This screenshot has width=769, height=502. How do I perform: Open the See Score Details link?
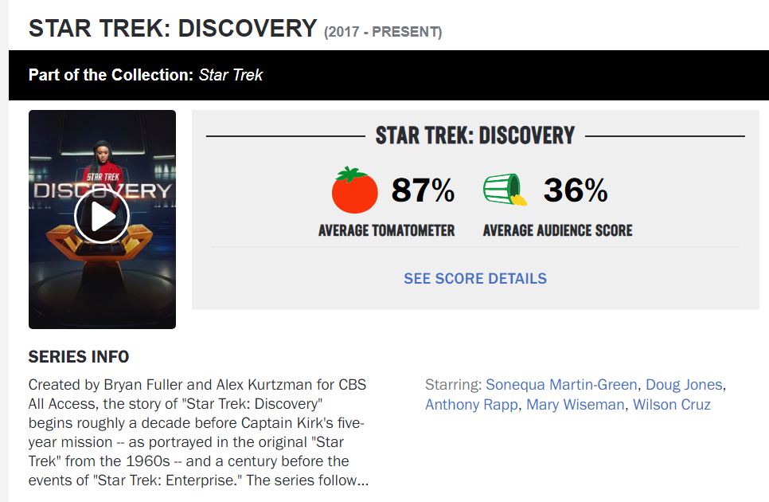pyautogui.click(x=474, y=278)
